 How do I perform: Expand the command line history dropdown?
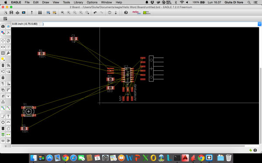tap(259, 24)
